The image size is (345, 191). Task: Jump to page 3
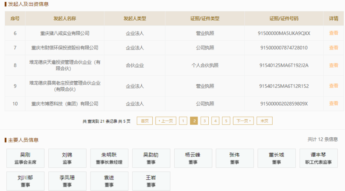pos(204,121)
